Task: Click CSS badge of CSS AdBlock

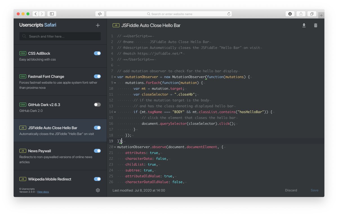Action: (x=23, y=53)
